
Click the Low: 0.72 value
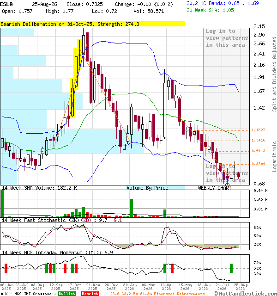click(x=104, y=11)
